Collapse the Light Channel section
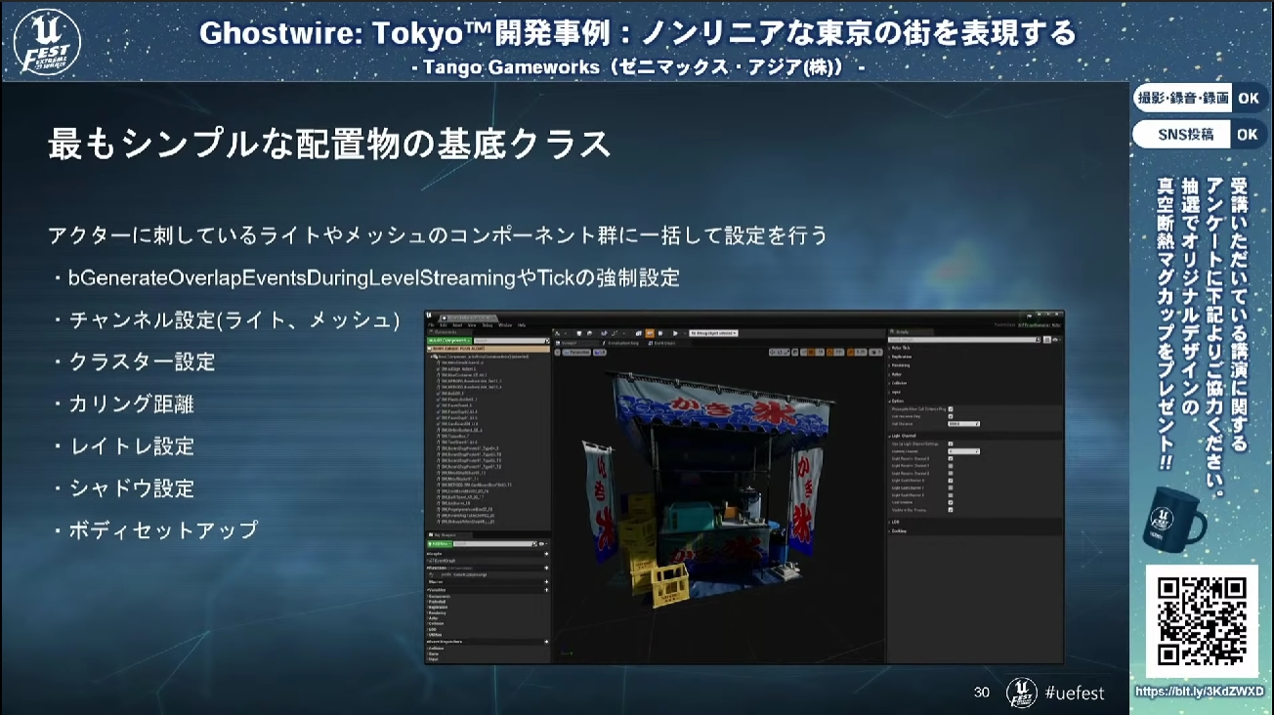This screenshot has width=1274, height=715. [905, 435]
